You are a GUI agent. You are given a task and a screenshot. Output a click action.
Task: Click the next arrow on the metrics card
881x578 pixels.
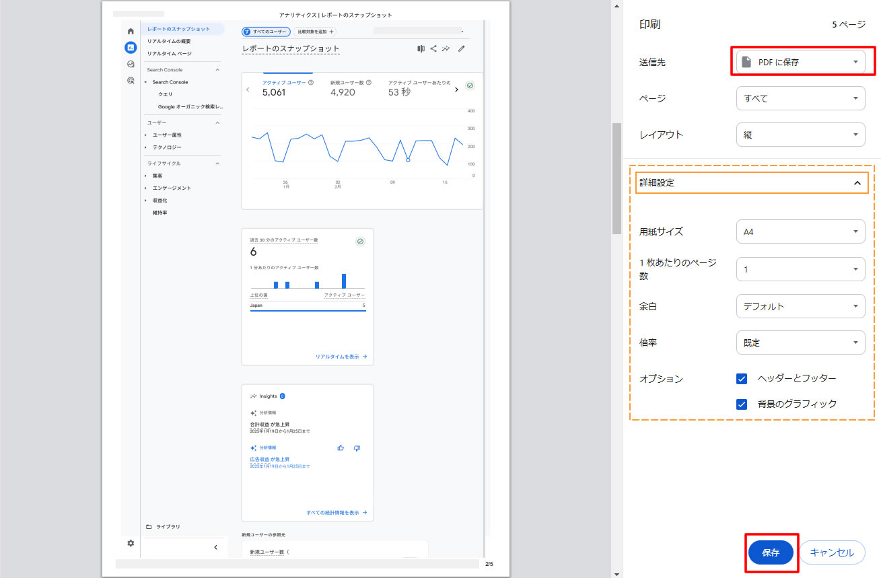456,89
